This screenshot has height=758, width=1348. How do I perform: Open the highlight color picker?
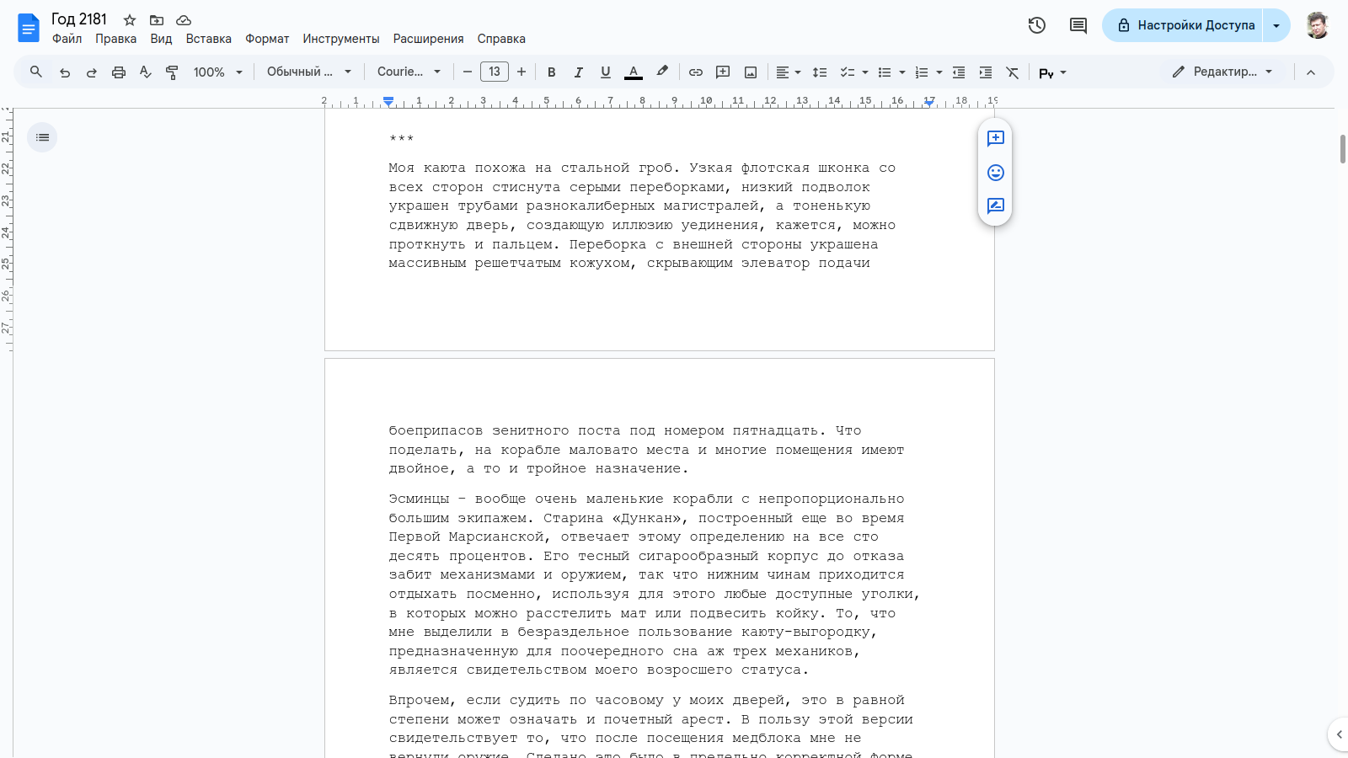click(662, 72)
